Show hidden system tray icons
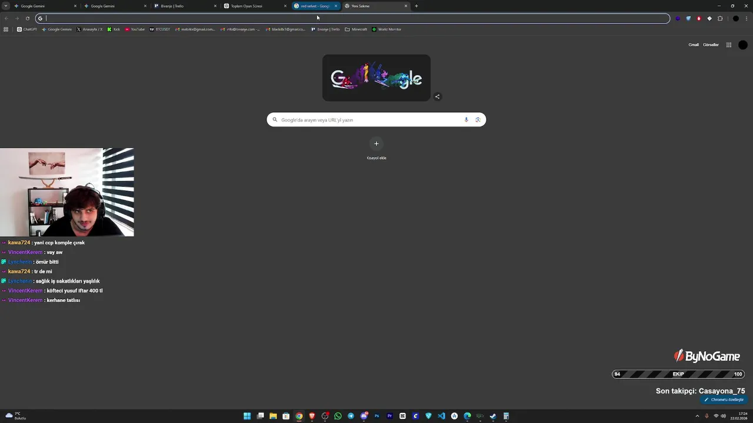 coord(698,416)
